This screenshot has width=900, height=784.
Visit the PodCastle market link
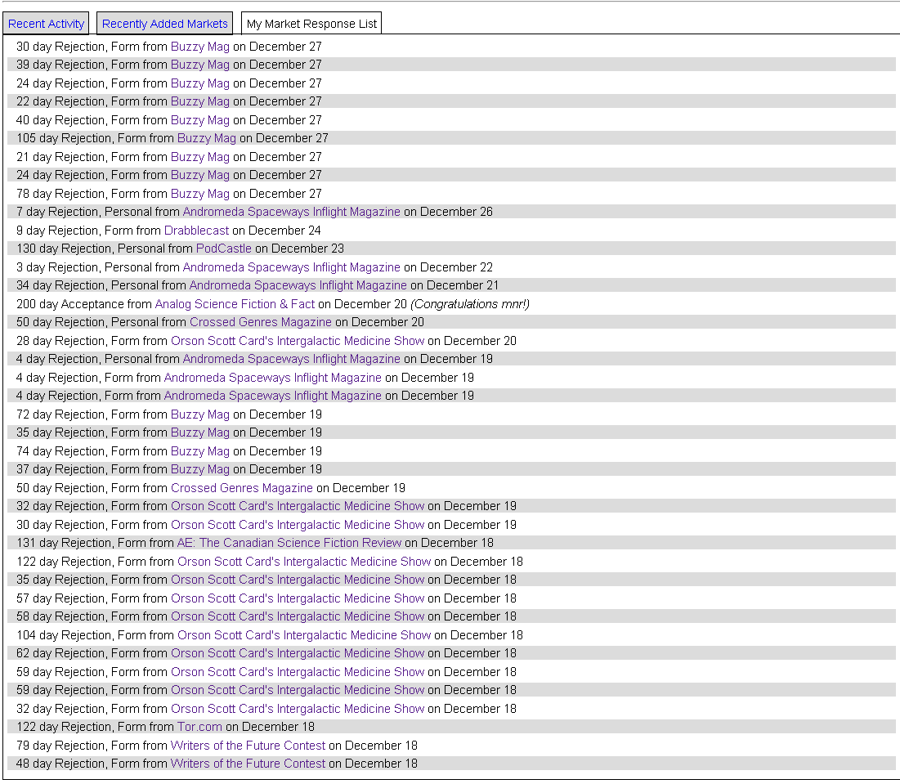(224, 249)
